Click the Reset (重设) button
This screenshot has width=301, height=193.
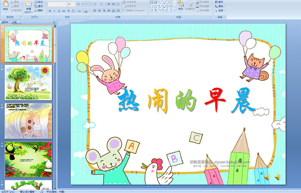39,6
